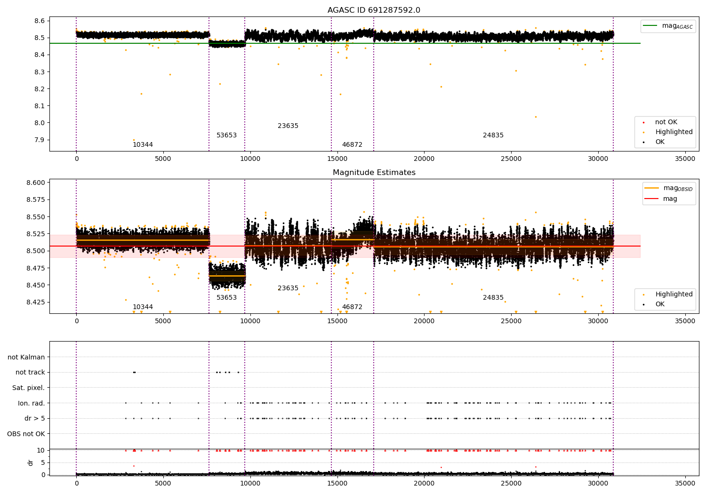This screenshot has width=706, height=494.
Task: Click OBSID label 10344 in the AGASC ID plot
Action: 143,145
